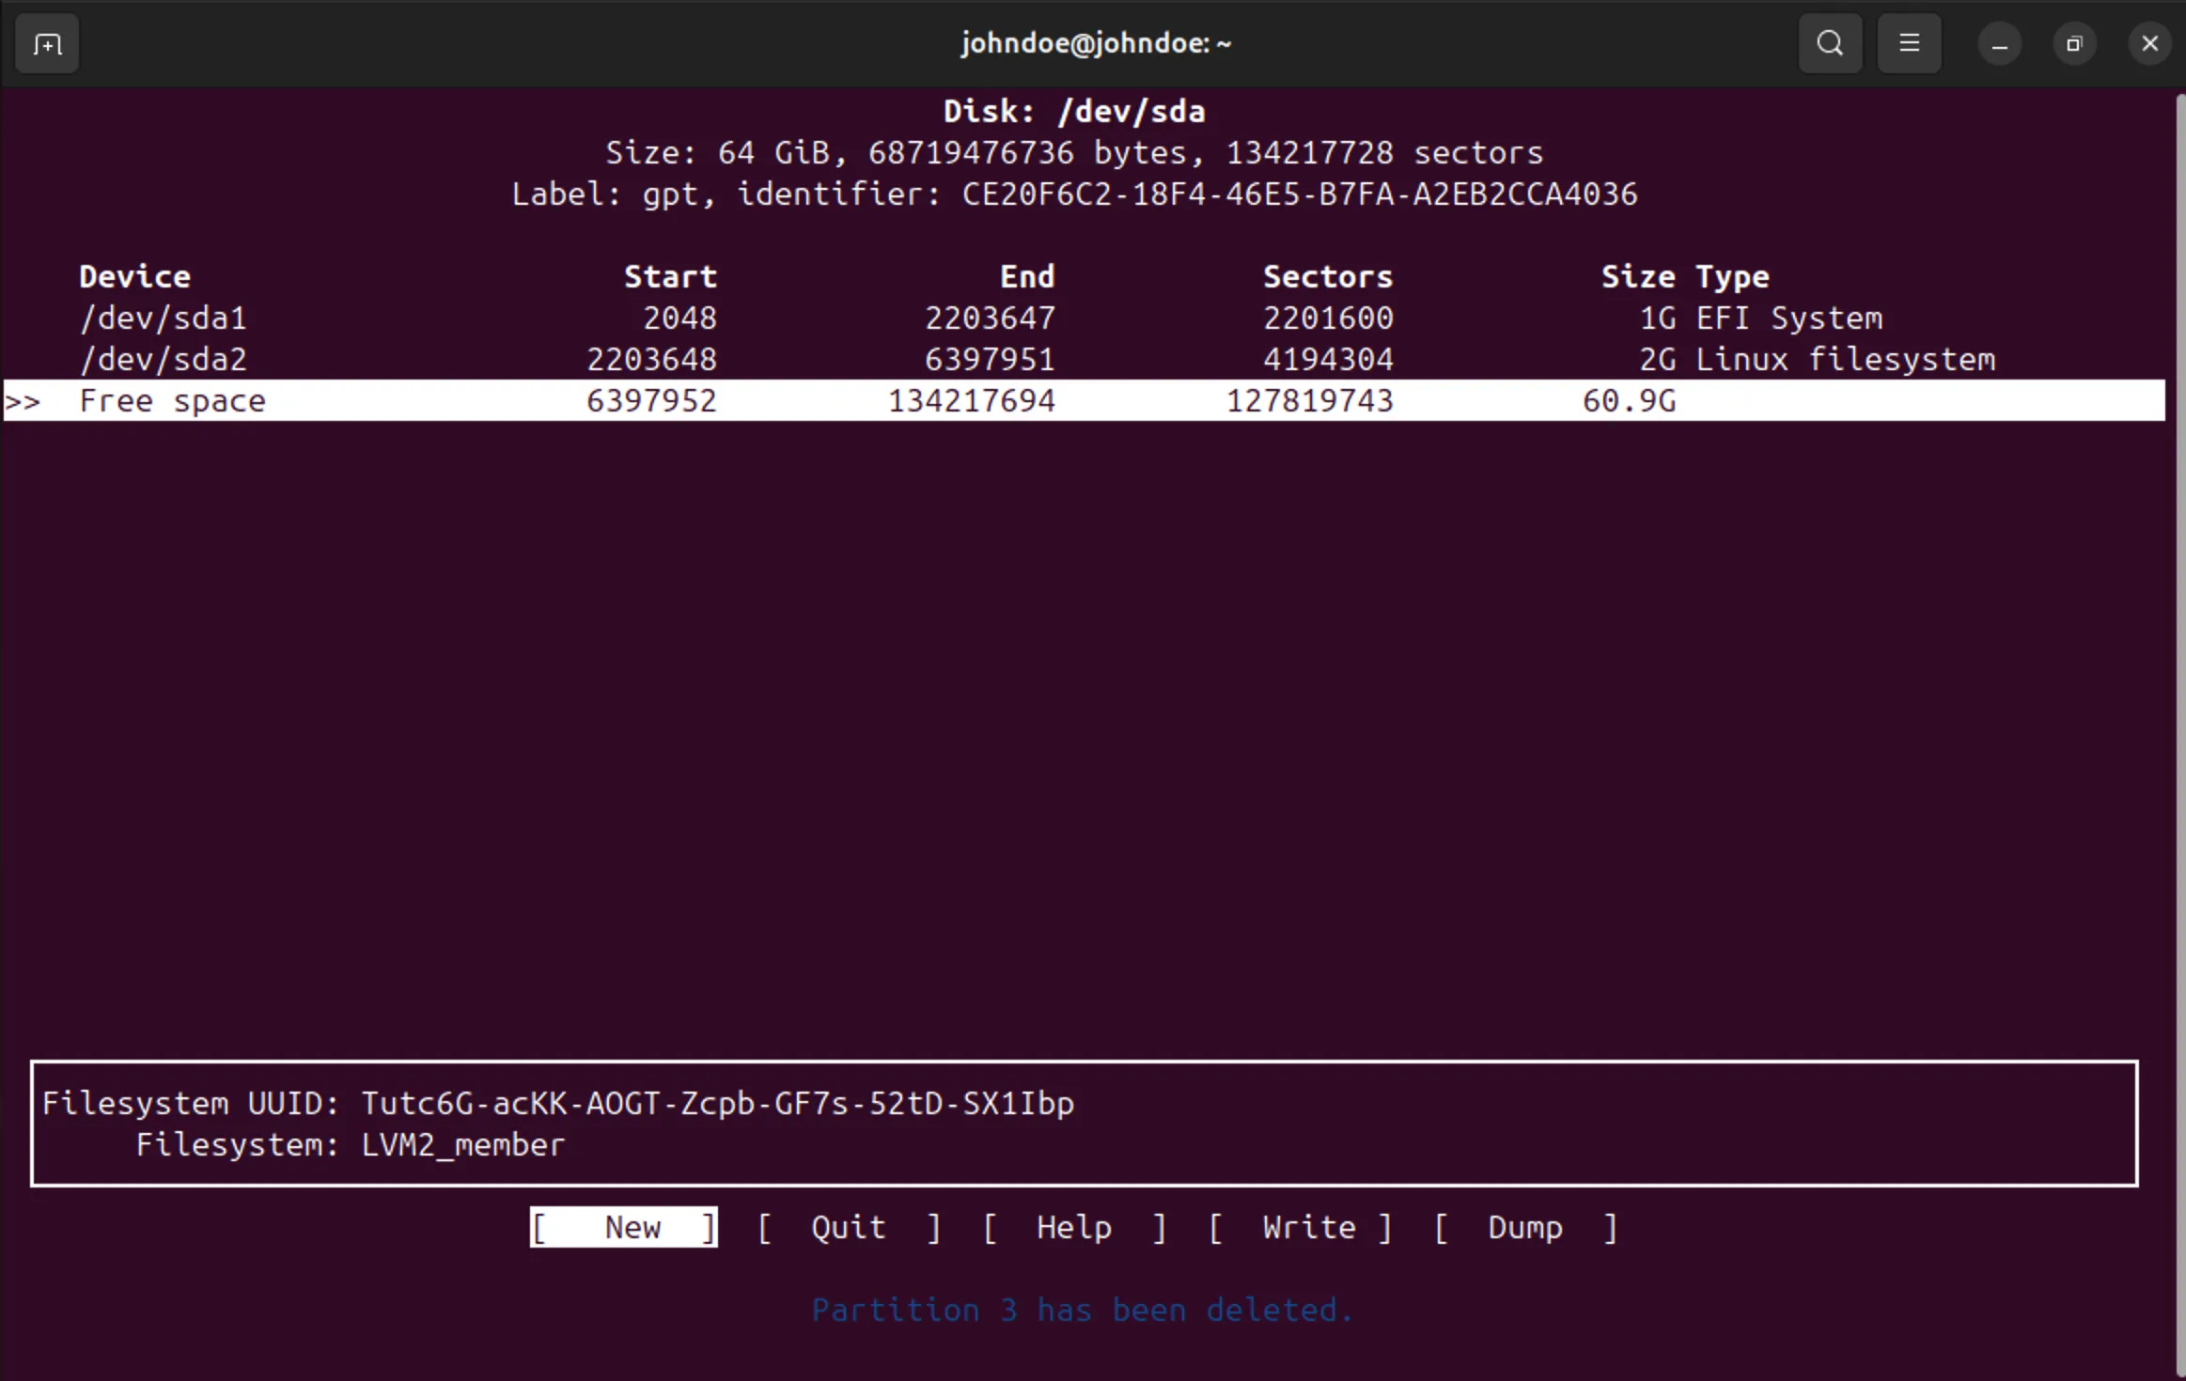The width and height of the screenshot is (2186, 1381).
Task: Select the /dev/sda2 partition row
Action: (x=163, y=360)
